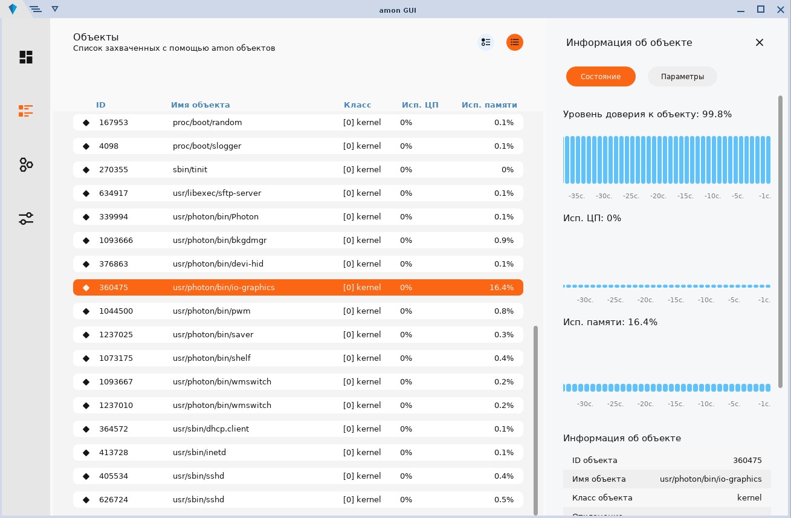Switch to grouped view icon in header
791x518 pixels.
485,42
